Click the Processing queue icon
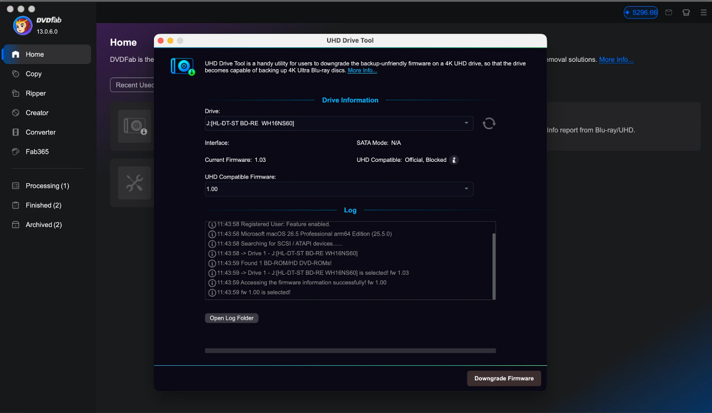This screenshot has height=413, width=712. pos(16,185)
